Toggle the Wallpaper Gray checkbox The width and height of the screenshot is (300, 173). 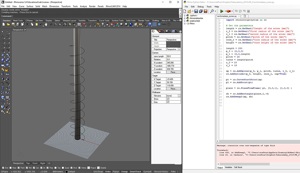168,102
